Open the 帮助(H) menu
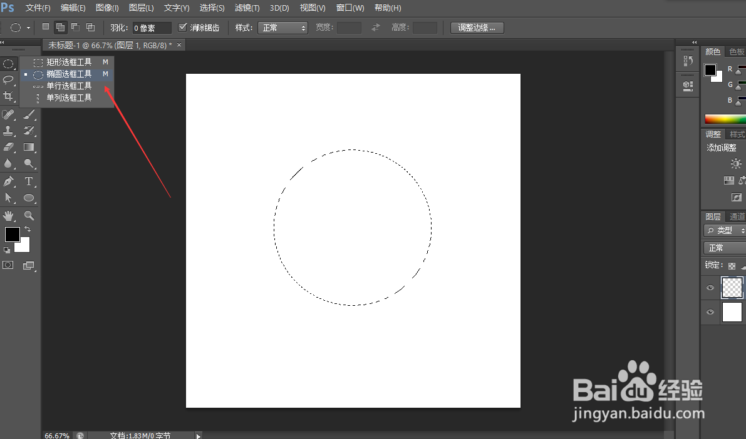746x439 pixels. pos(388,8)
